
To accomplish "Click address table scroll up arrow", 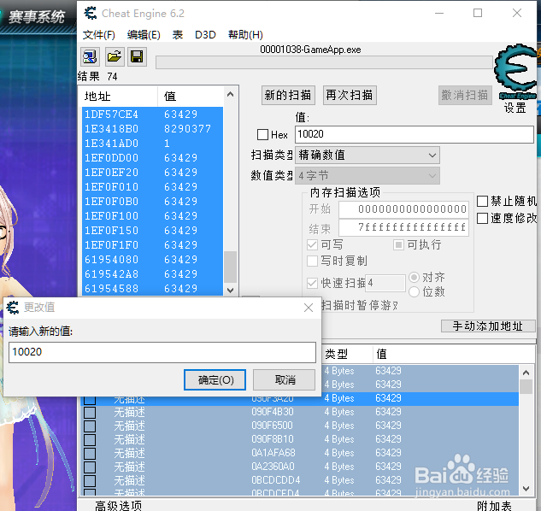I will (x=526, y=373).
